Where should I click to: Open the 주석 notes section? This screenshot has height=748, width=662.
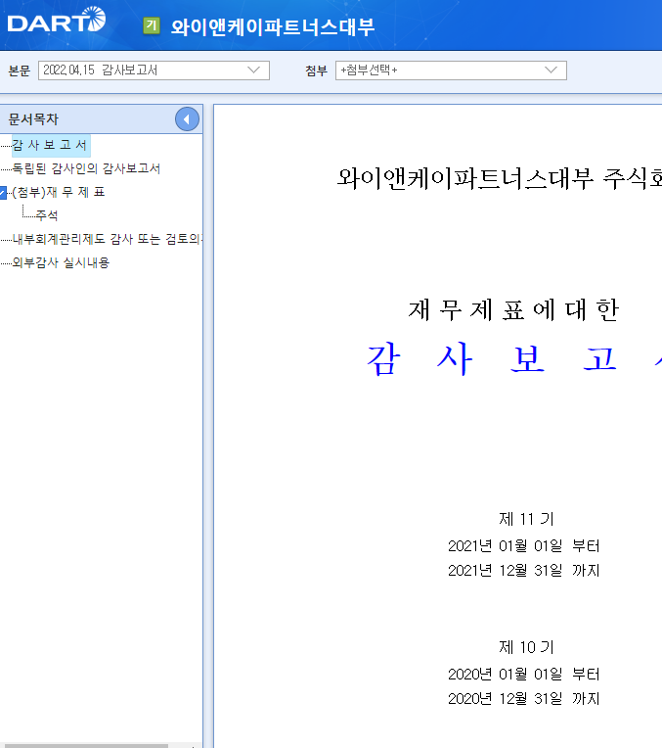coord(47,215)
